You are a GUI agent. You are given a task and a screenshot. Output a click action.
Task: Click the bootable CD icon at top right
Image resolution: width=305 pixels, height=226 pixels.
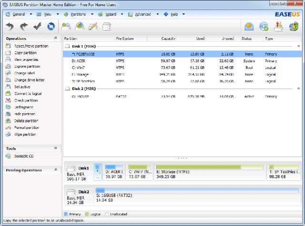[264, 26]
